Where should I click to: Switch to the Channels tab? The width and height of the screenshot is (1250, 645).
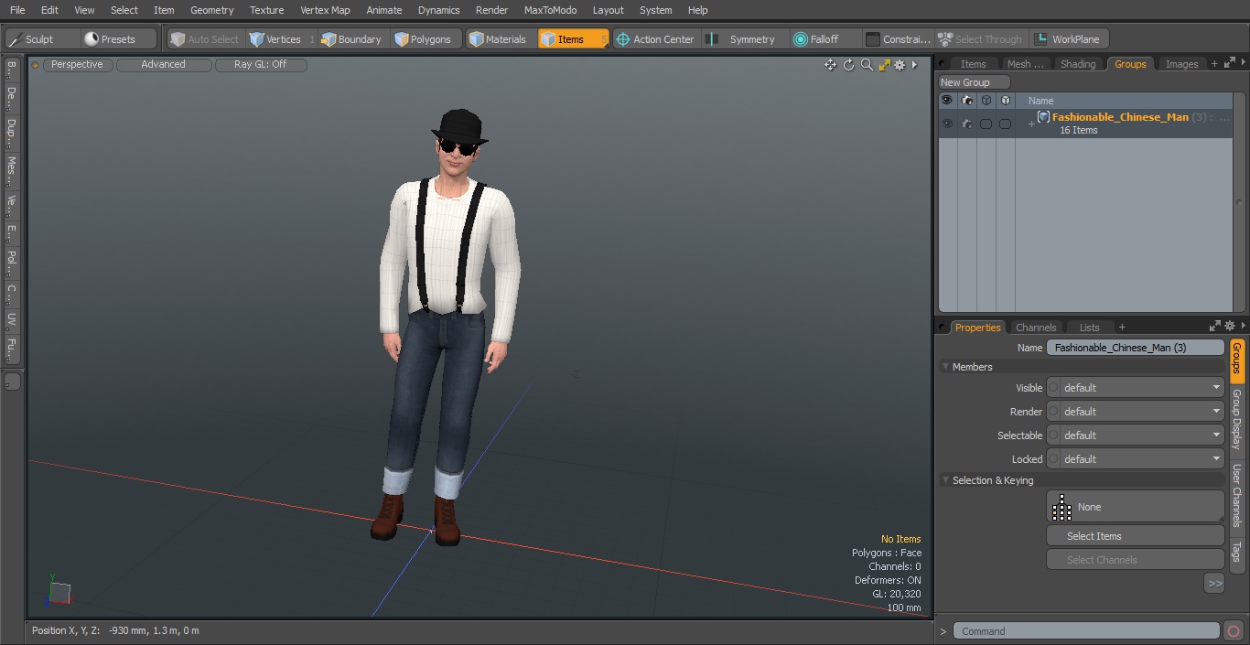tap(1036, 328)
